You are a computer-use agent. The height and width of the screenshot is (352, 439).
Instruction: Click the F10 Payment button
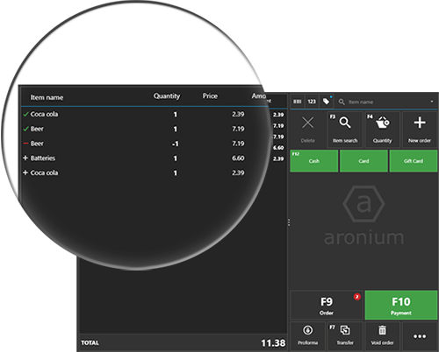coord(401,306)
